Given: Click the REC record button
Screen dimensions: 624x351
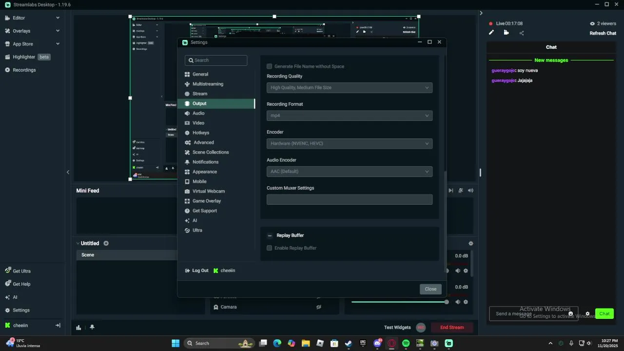Looking at the screenshot, I should pyautogui.click(x=421, y=327).
